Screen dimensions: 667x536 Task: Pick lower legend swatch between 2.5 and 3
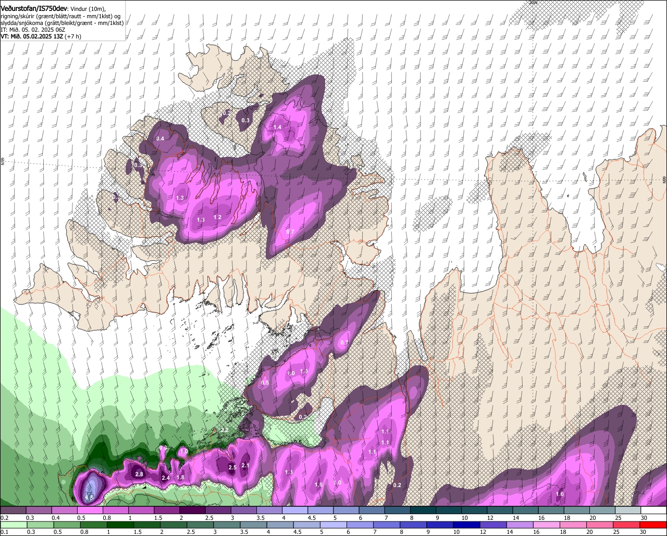click(x=200, y=525)
